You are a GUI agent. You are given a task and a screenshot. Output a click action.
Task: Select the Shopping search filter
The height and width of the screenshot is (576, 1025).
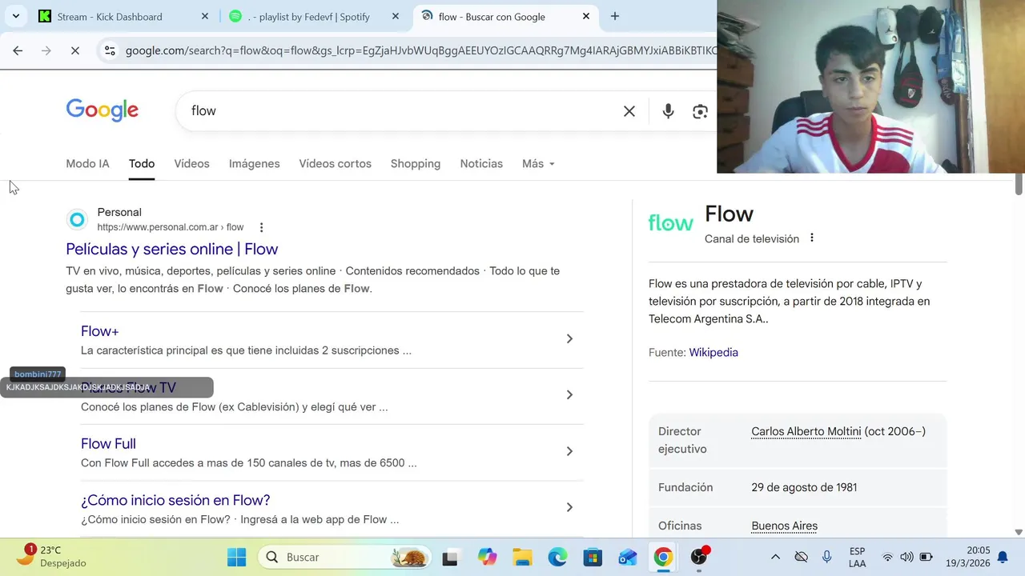coord(416,163)
